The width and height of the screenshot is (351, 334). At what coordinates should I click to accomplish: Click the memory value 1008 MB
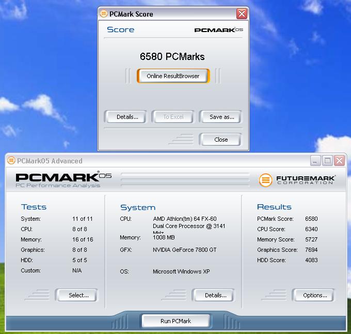click(x=164, y=237)
